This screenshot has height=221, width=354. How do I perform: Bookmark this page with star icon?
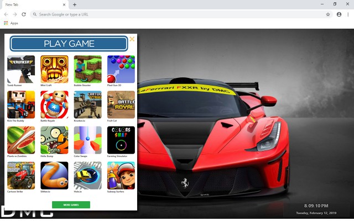pos(328,14)
